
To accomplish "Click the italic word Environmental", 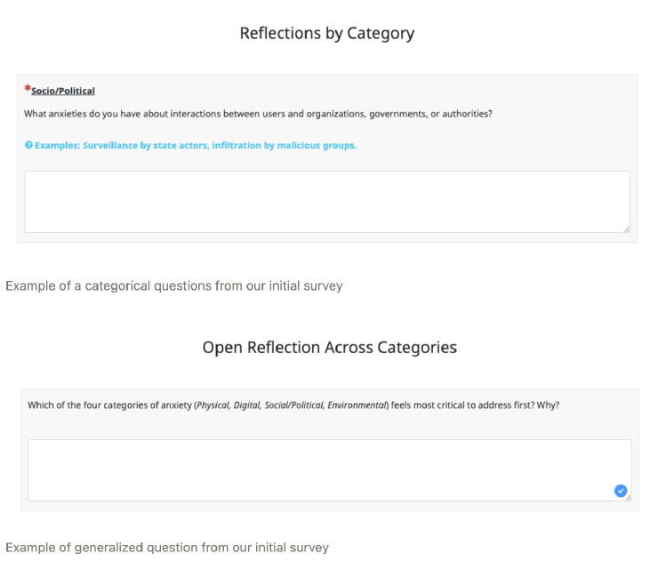I will pos(357,405).
